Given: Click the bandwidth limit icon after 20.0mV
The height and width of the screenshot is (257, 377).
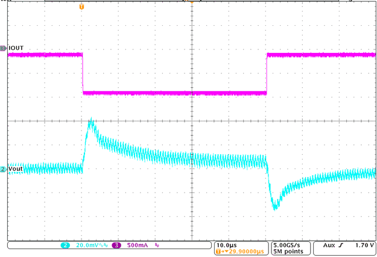Looking at the screenshot, I should point(101,246).
